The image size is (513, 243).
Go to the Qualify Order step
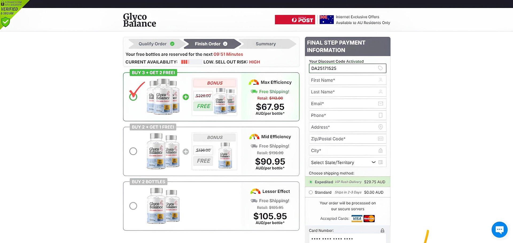(156, 44)
